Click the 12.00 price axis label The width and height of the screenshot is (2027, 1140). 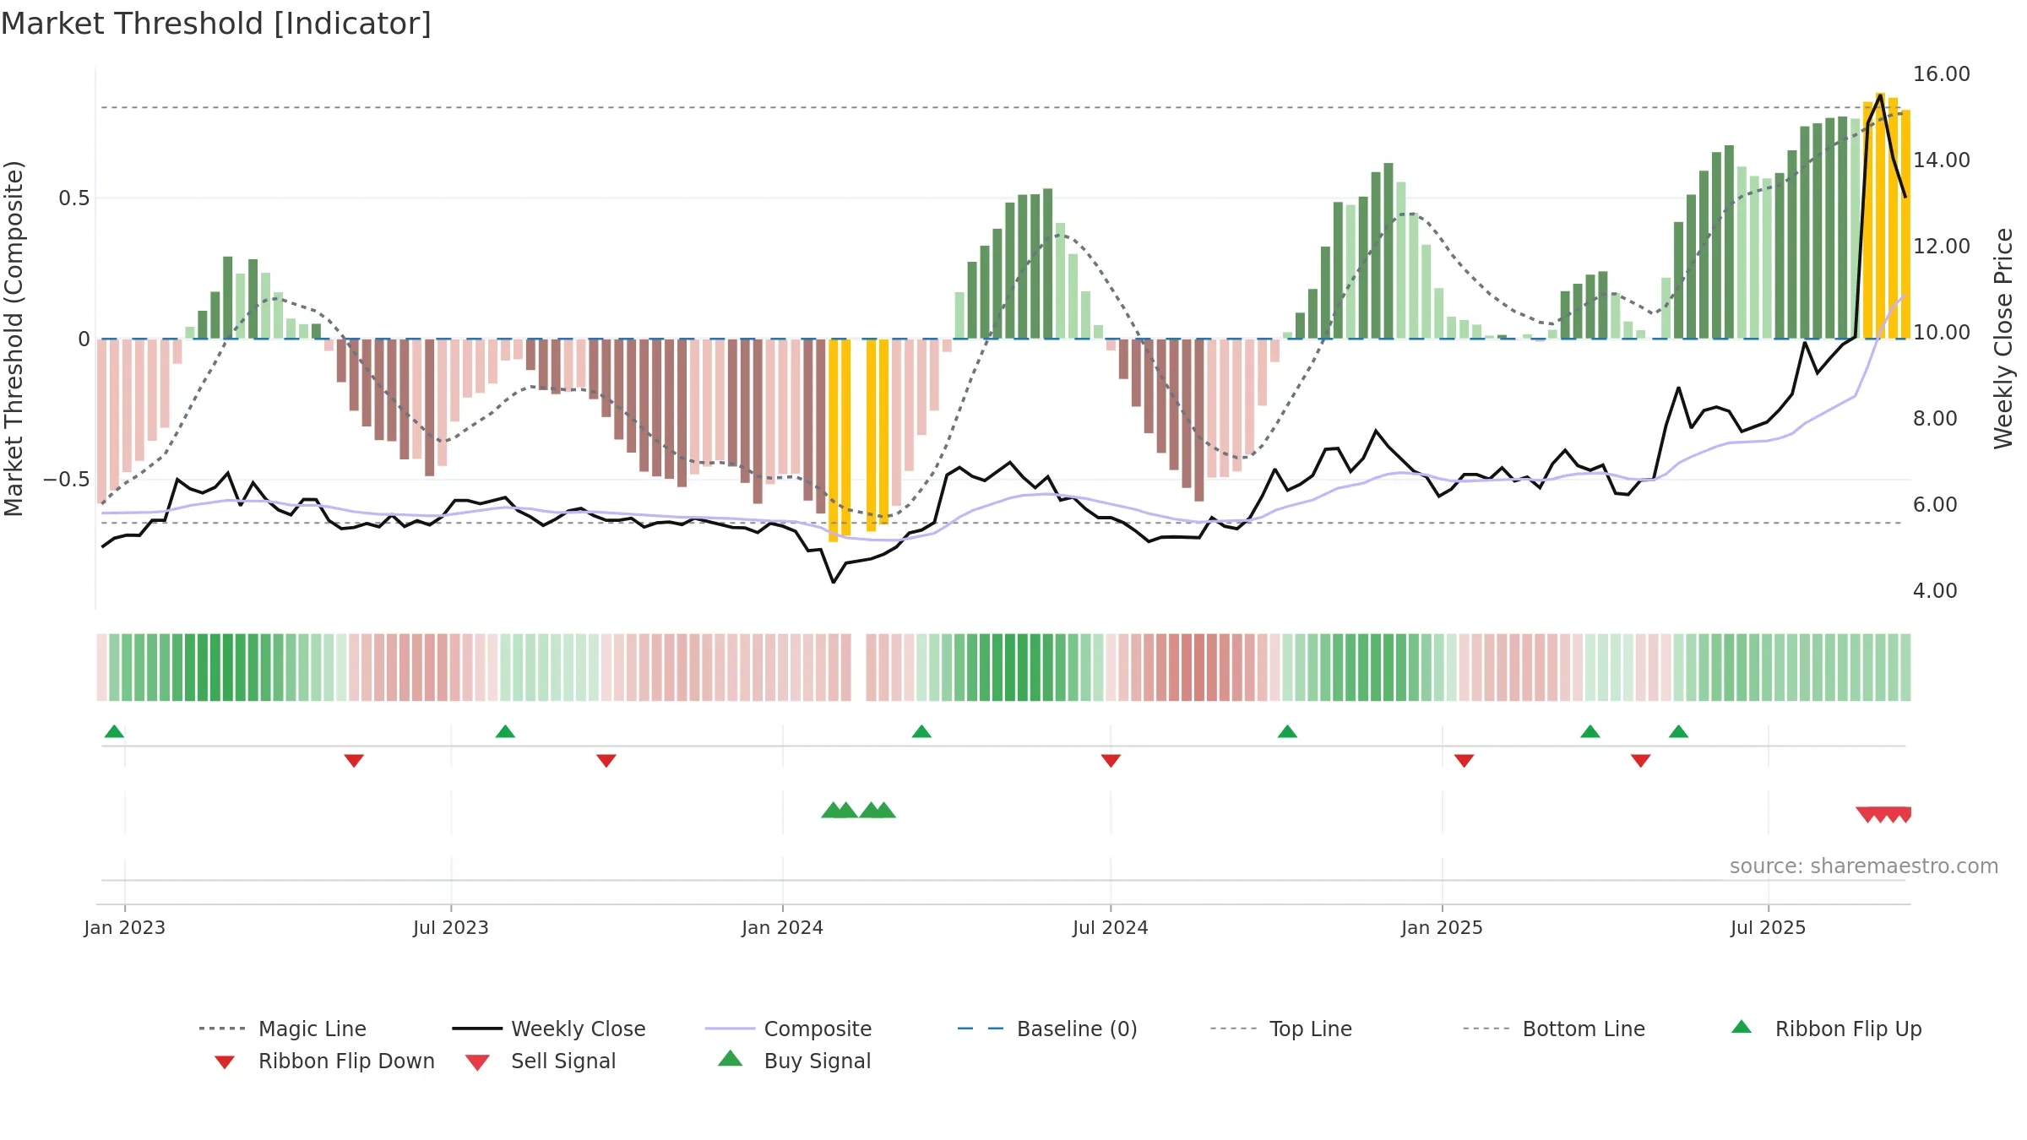[1942, 247]
